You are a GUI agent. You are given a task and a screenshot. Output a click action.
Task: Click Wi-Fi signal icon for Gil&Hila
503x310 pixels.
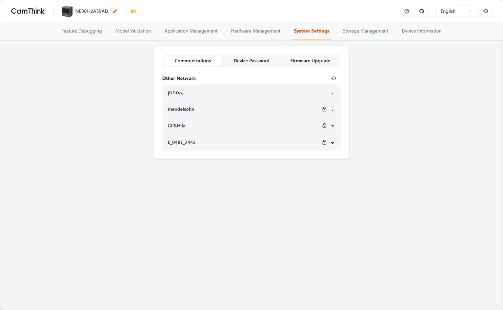333,126
